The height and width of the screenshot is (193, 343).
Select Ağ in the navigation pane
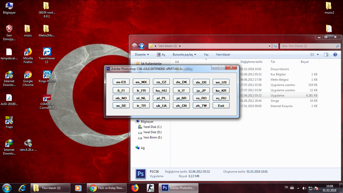click(140, 148)
